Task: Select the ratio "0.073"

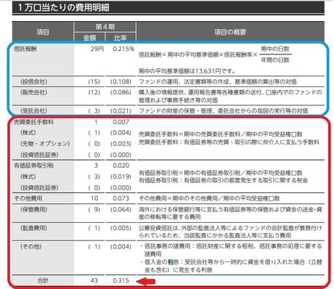Action: point(121,198)
